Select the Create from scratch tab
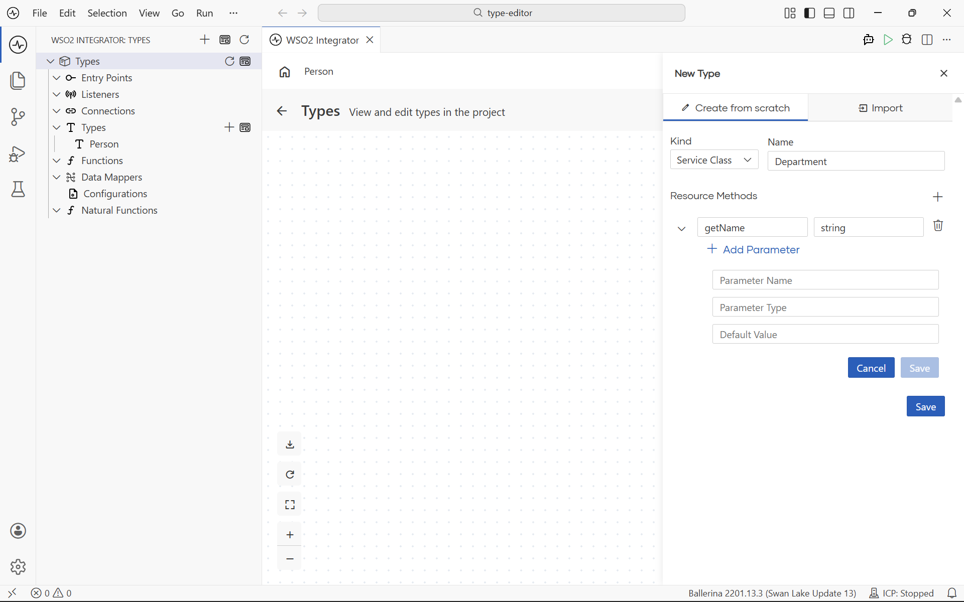 coord(736,108)
